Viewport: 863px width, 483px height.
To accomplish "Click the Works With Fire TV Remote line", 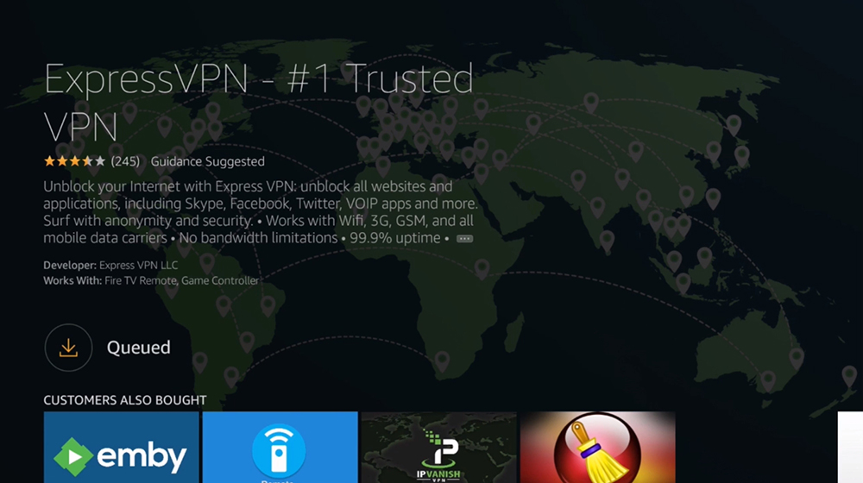I will (x=151, y=280).
